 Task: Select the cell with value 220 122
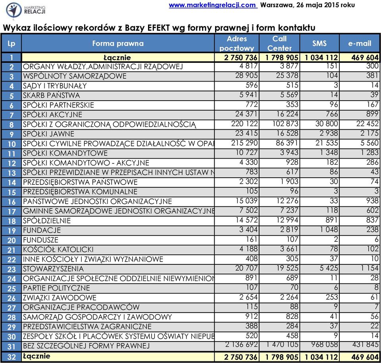coord(244,124)
